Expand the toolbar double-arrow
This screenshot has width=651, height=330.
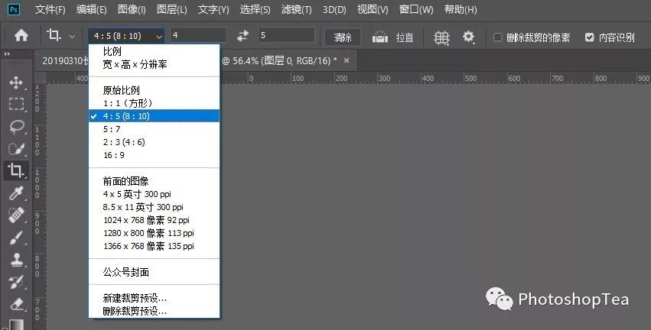pyautogui.click(x=7, y=54)
